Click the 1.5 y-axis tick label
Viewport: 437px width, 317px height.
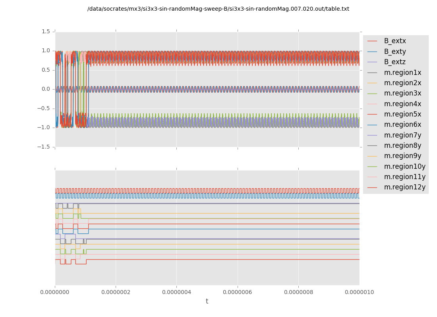point(46,31)
